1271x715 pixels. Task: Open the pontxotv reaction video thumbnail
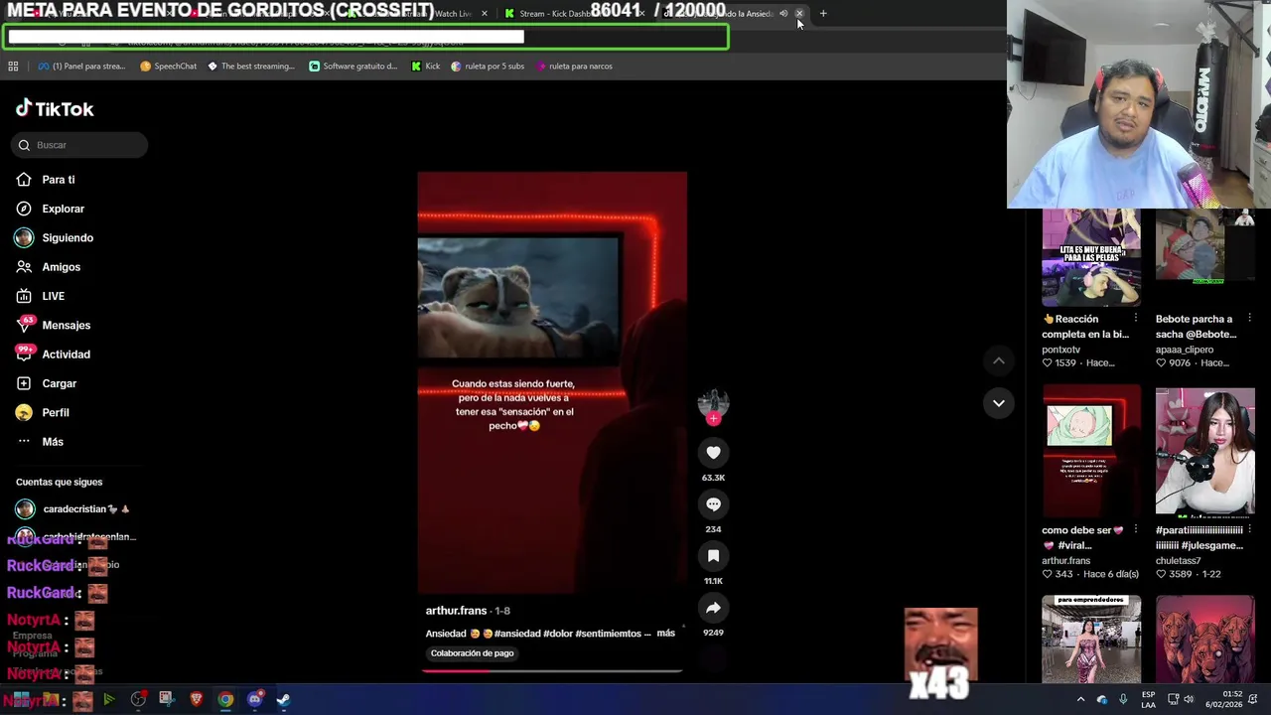pos(1091,258)
